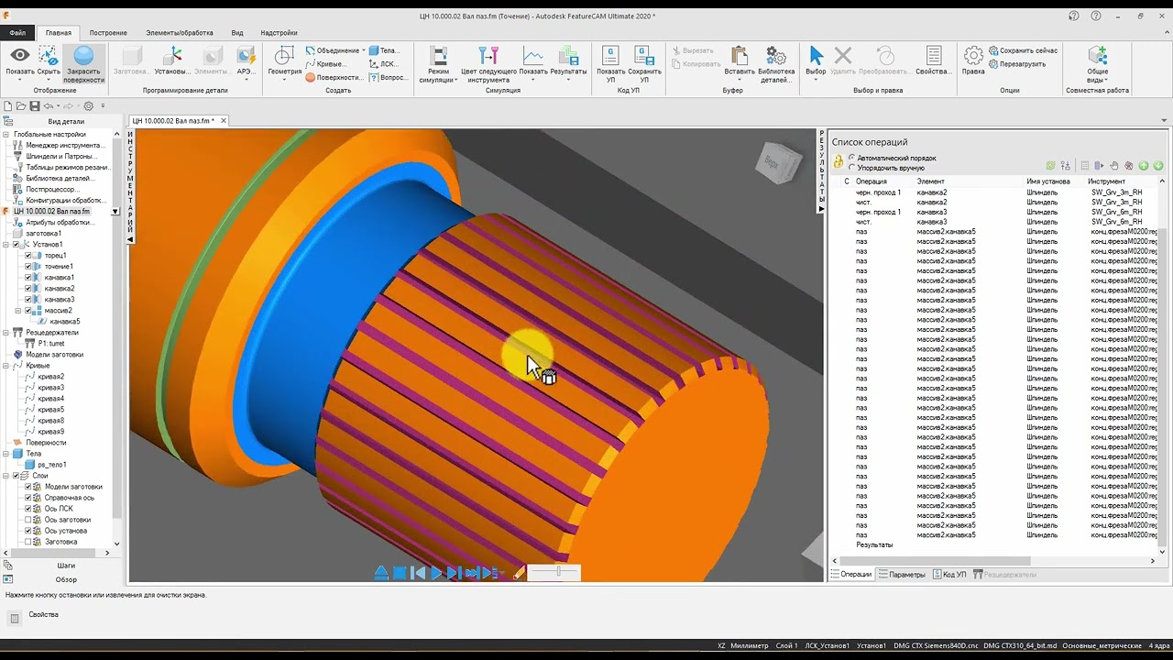Switch to the Параметры bottom tab
This screenshot has width=1173, height=660.
coord(901,575)
